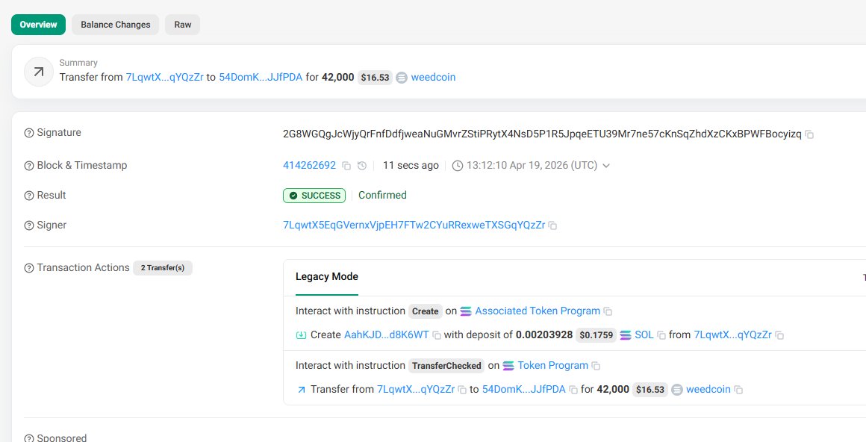Screen dimensions: 866x442
Task: Click the 2 Transfer(s) badge
Action: pos(163,268)
